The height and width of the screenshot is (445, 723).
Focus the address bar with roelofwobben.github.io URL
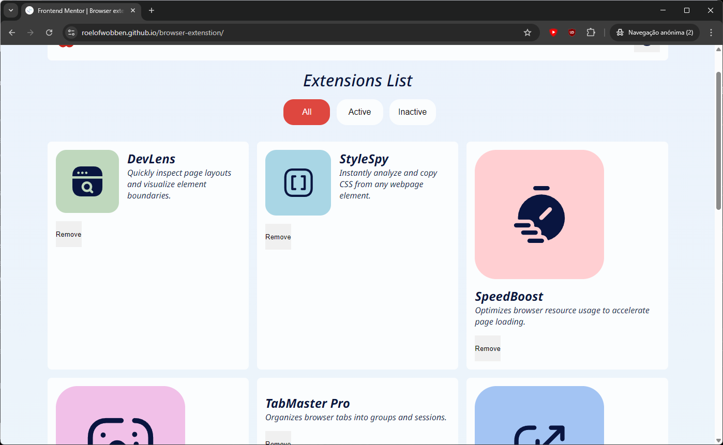pyautogui.click(x=300, y=33)
